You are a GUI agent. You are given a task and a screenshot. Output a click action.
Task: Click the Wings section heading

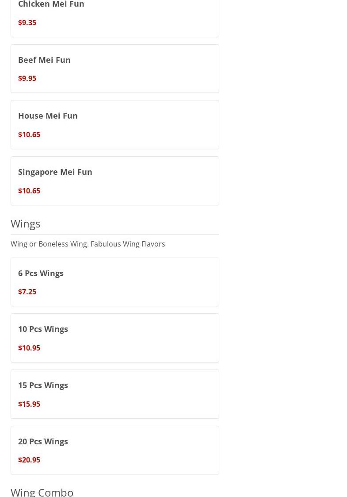25,224
